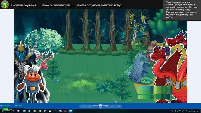The height and width of the screenshot is (113, 201).
Task: Switch the keyboard language indicator
Action: (187, 111)
